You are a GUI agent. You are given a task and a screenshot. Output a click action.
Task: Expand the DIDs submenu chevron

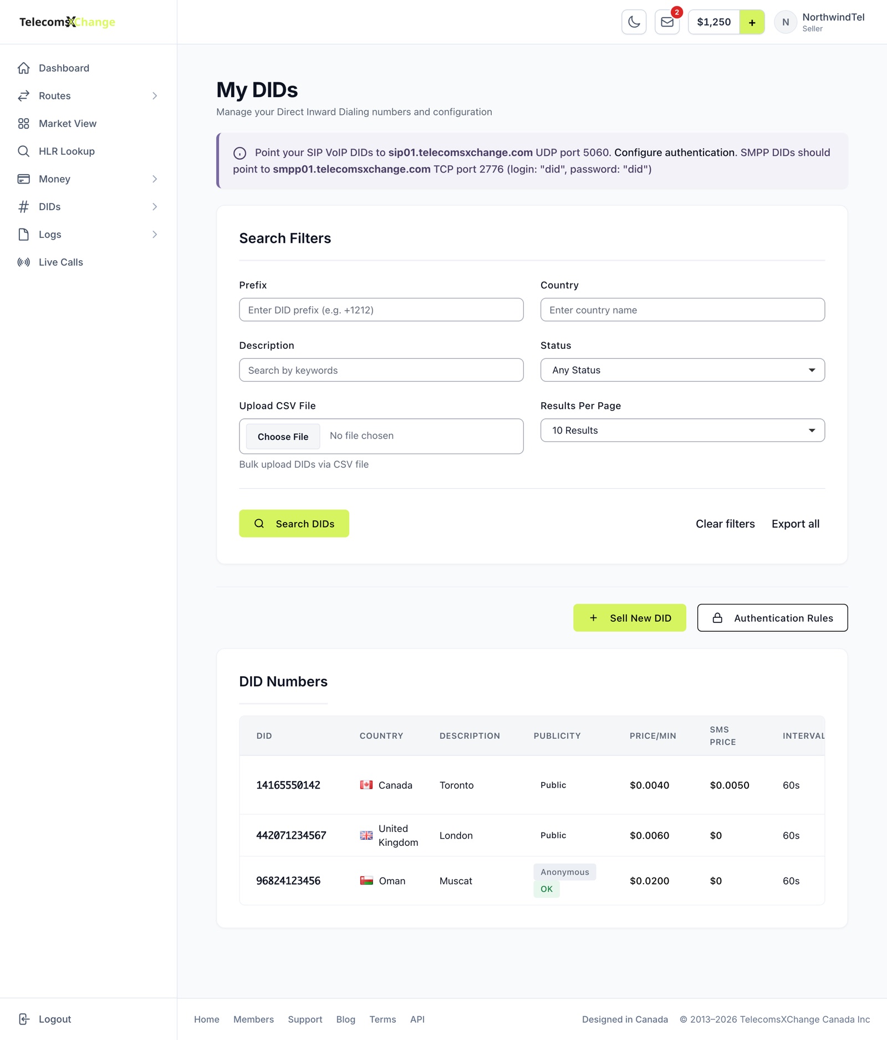pyautogui.click(x=155, y=207)
